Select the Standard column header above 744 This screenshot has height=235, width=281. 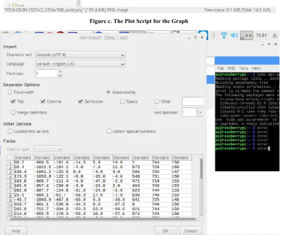pyautogui.click(x=162, y=158)
